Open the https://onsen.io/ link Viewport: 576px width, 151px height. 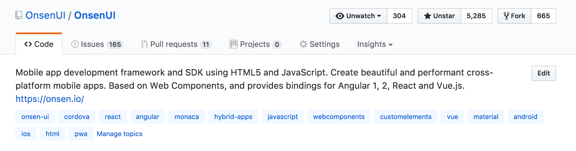coord(50,99)
